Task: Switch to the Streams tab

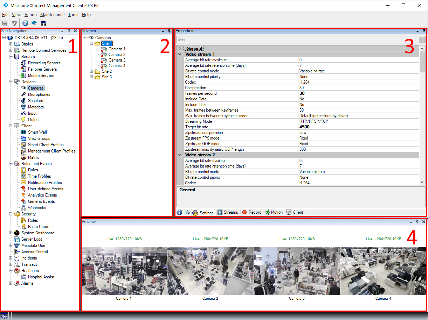Action: [228, 212]
